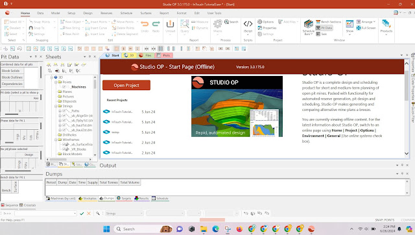Click the green checkmark in command bar
Image resolution: width=415 pixels, height=235 pixels.
point(82,214)
